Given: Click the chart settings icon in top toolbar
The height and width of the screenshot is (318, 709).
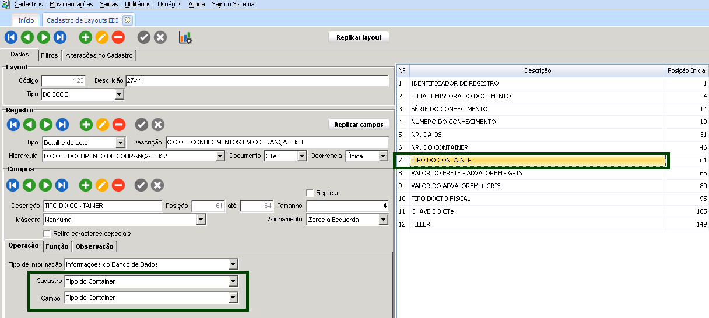Looking at the screenshot, I should click(x=185, y=37).
